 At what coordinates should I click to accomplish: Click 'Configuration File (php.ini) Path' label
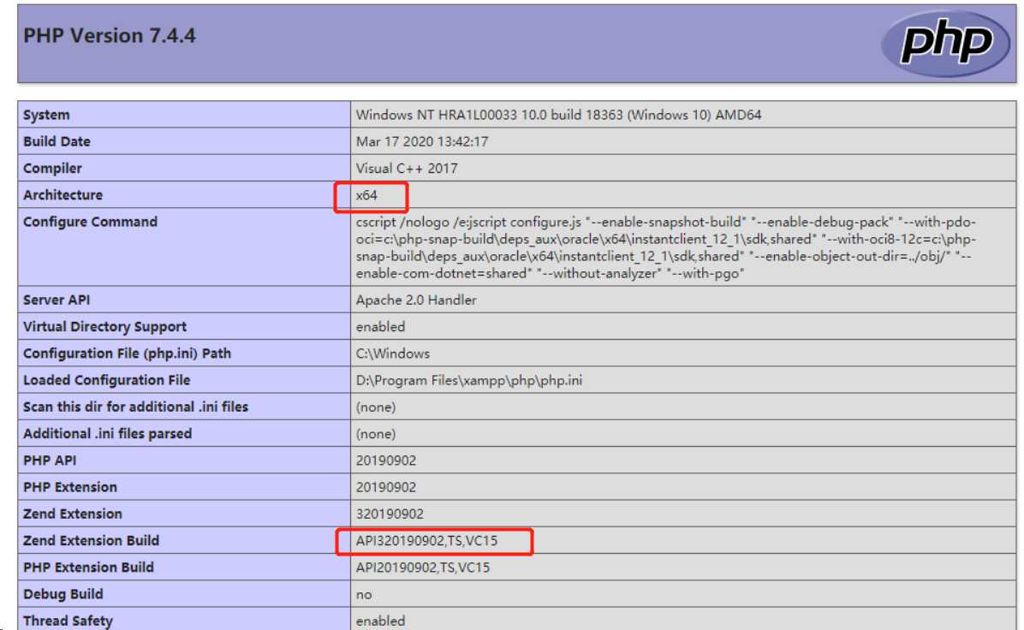coord(127,354)
